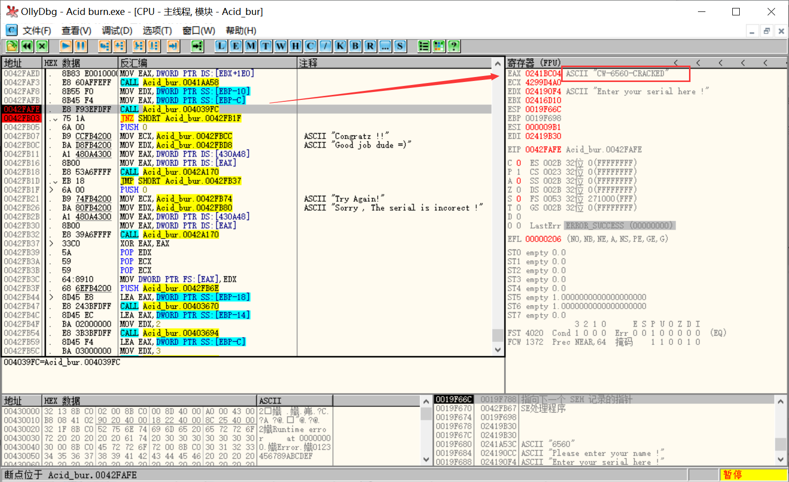The image size is (789, 482).
Task: Open Appearance options with the colored grid icon
Action: point(439,46)
